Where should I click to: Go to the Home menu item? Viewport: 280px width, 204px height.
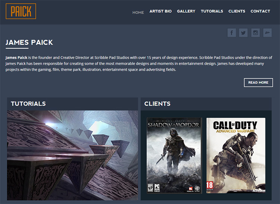click(138, 12)
